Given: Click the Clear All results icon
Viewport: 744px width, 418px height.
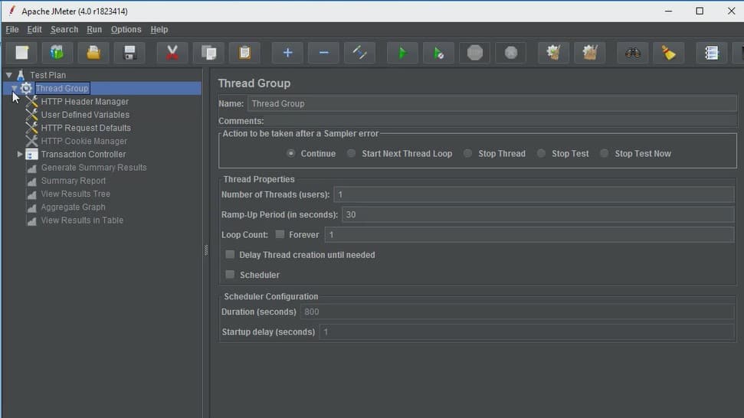Looking at the screenshot, I should [590, 53].
